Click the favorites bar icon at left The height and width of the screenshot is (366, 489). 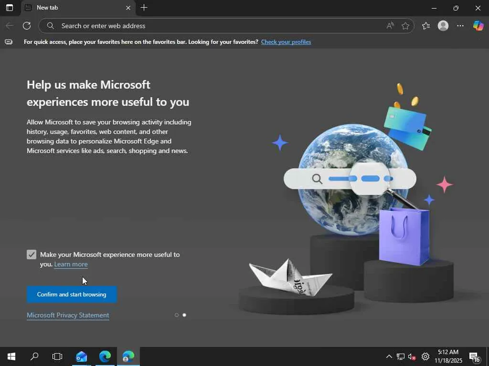[x=9, y=42]
